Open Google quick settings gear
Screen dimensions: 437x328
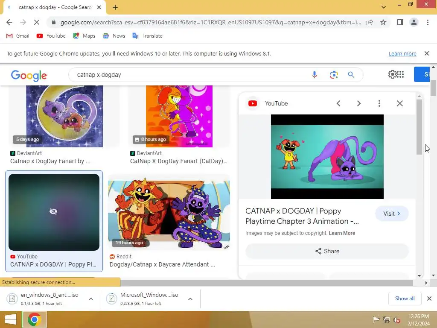392,74
